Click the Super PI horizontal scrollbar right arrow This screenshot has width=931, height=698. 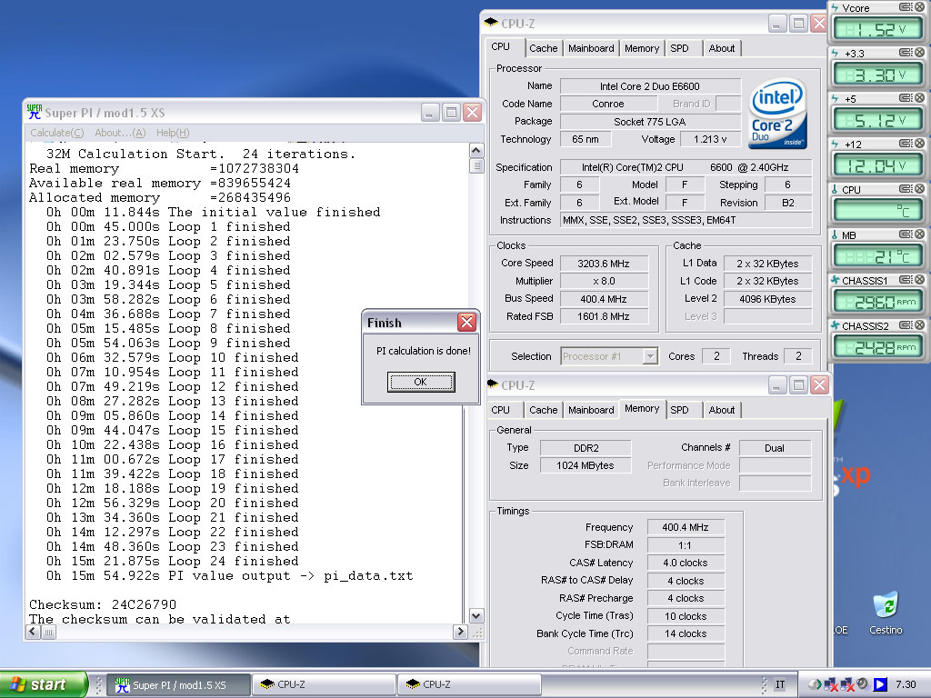460,633
